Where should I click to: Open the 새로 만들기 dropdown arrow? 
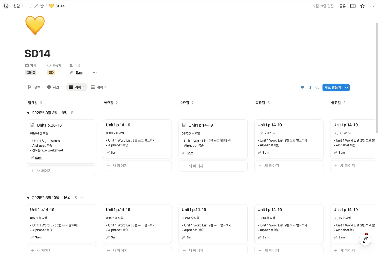point(347,87)
